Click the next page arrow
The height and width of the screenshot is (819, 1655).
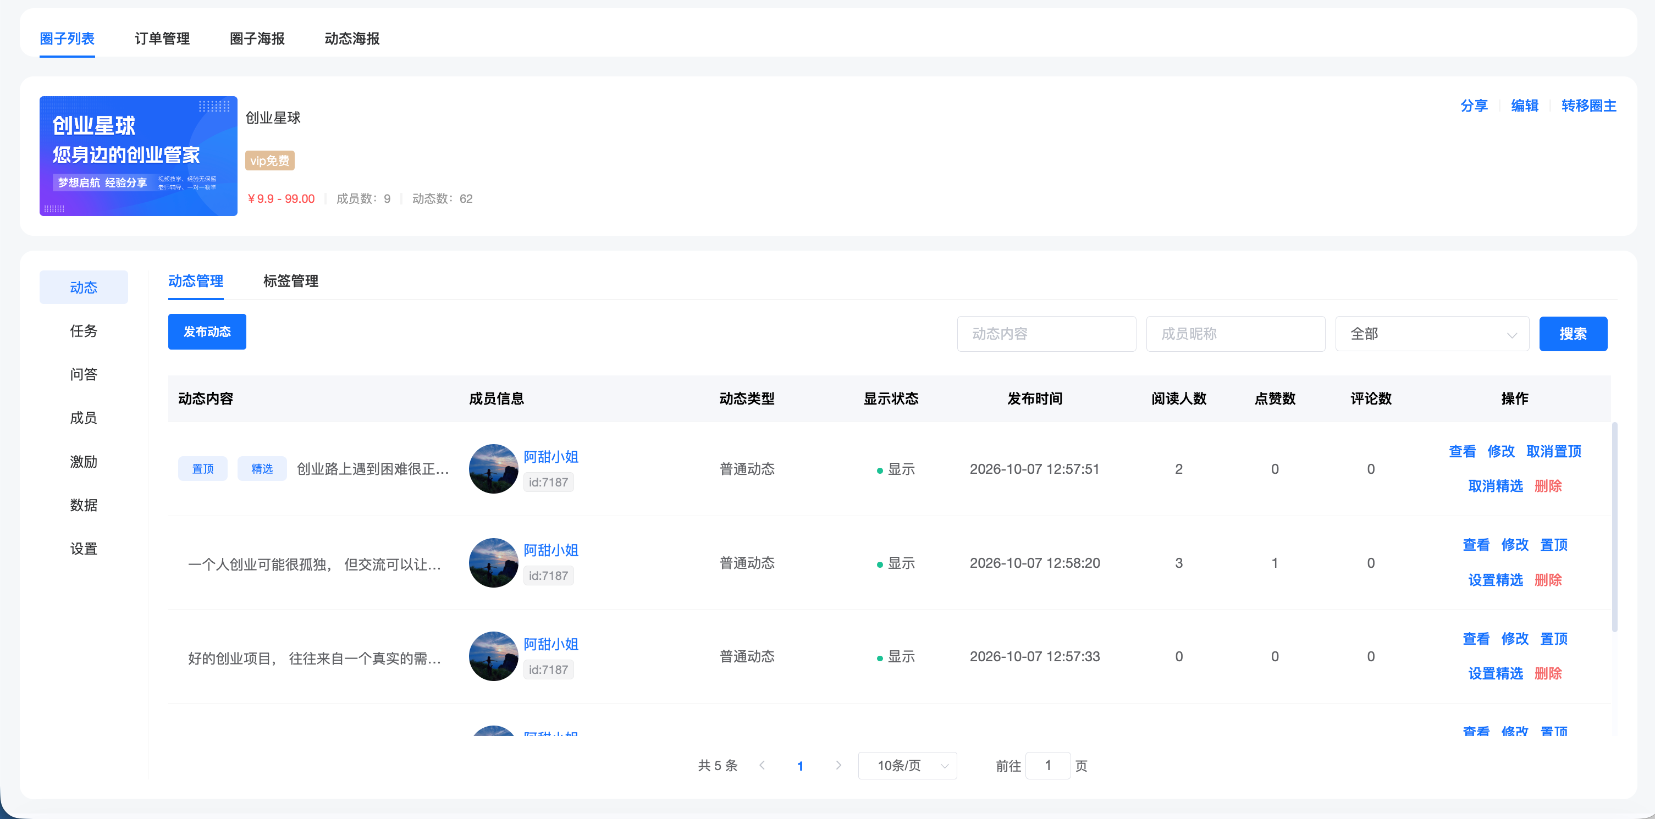[838, 765]
